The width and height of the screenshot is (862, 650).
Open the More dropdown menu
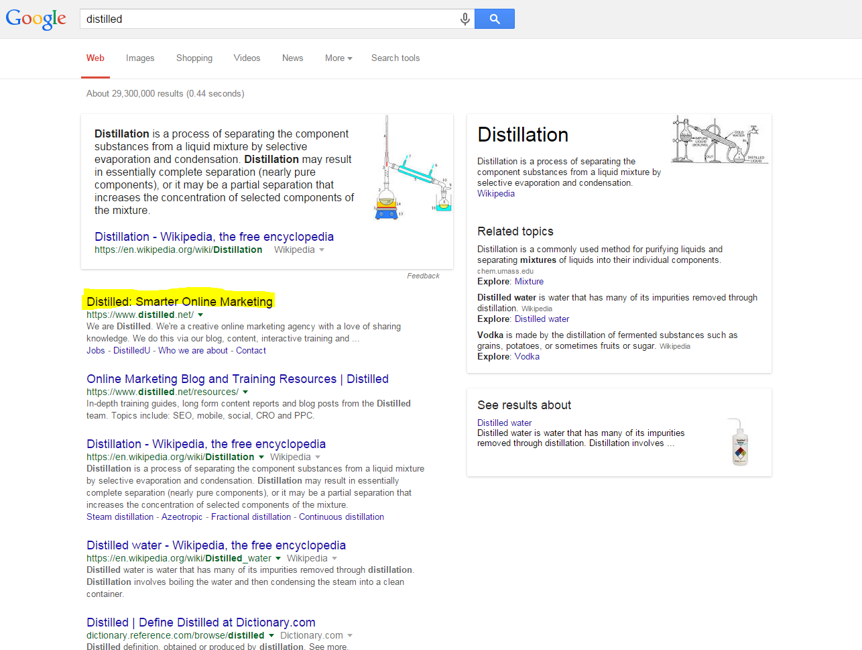coord(338,58)
